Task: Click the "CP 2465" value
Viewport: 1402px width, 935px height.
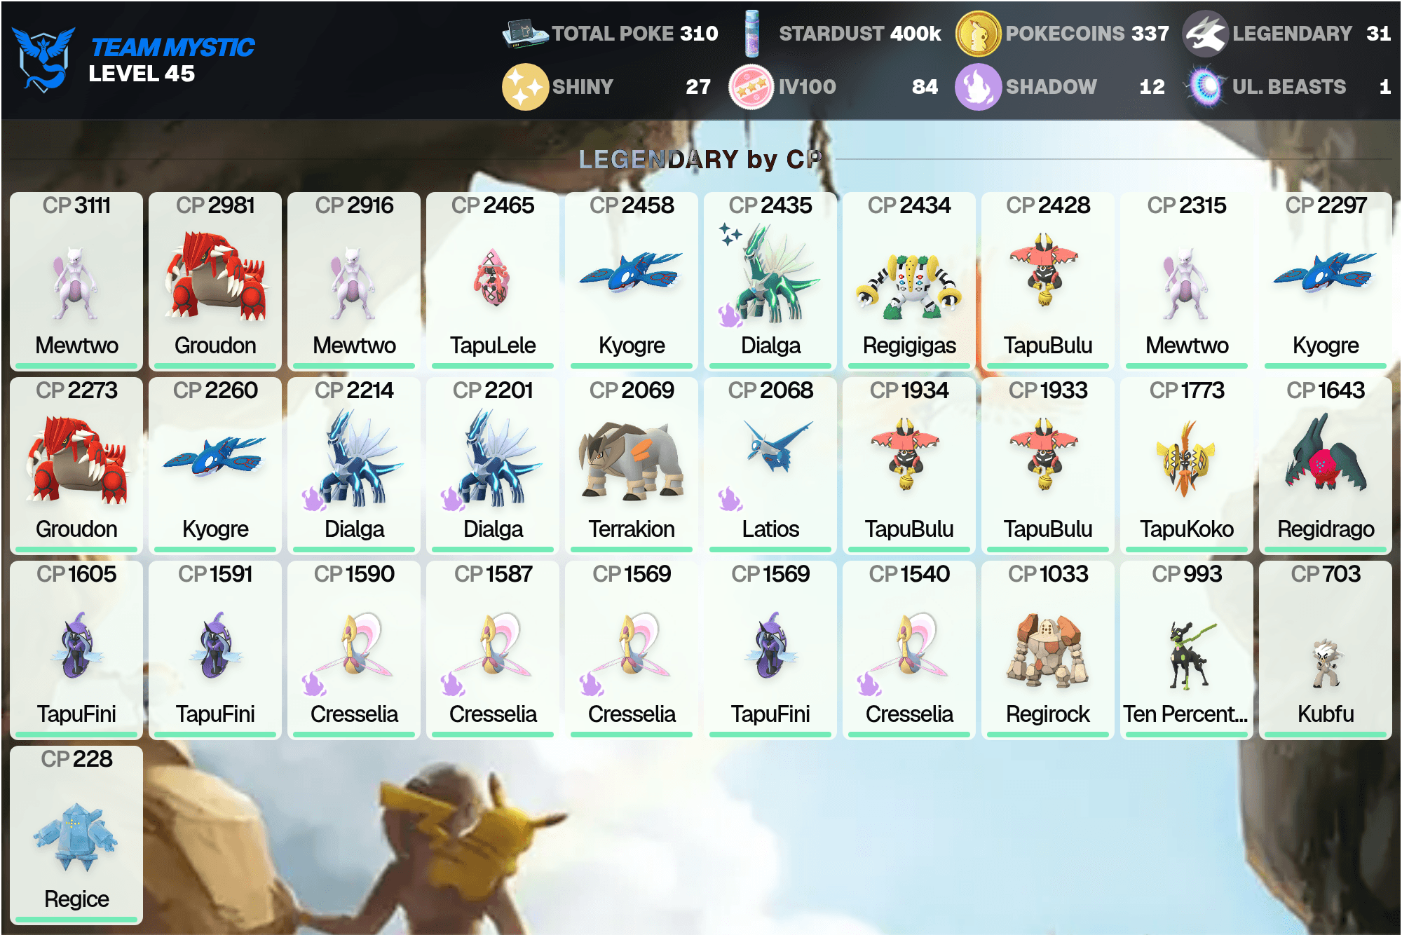Action: tap(493, 205)
